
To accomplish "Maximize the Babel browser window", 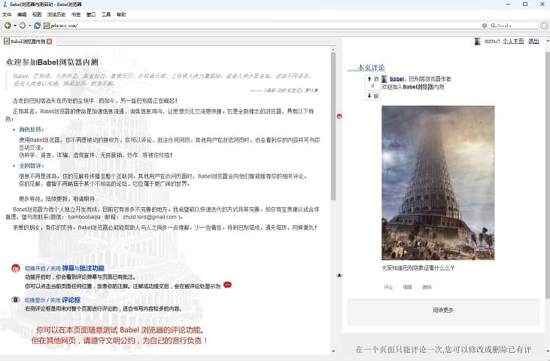I will tap(525, 5).
